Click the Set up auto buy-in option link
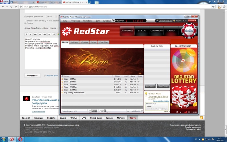This screenshot has width=227, height=142. coord(161,101)
